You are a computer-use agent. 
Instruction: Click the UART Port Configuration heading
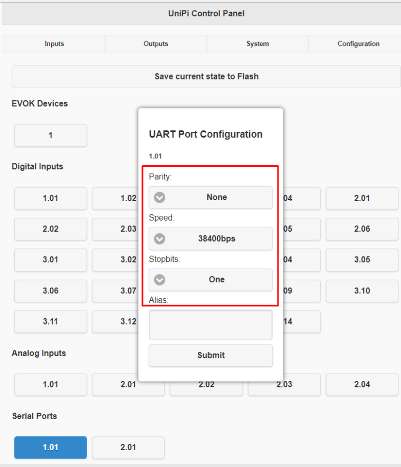[206, 135]
